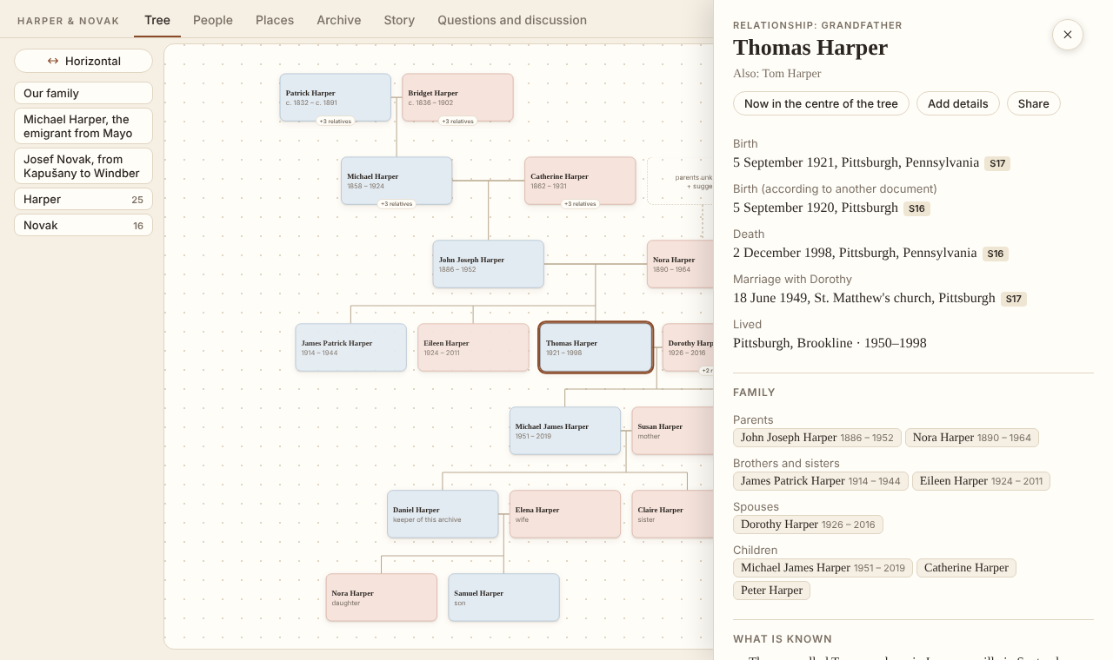Image resolution: width=1113 pixels, height=660 pixels.
Task: Select Nora Harper daughter card
Action: 381,597
